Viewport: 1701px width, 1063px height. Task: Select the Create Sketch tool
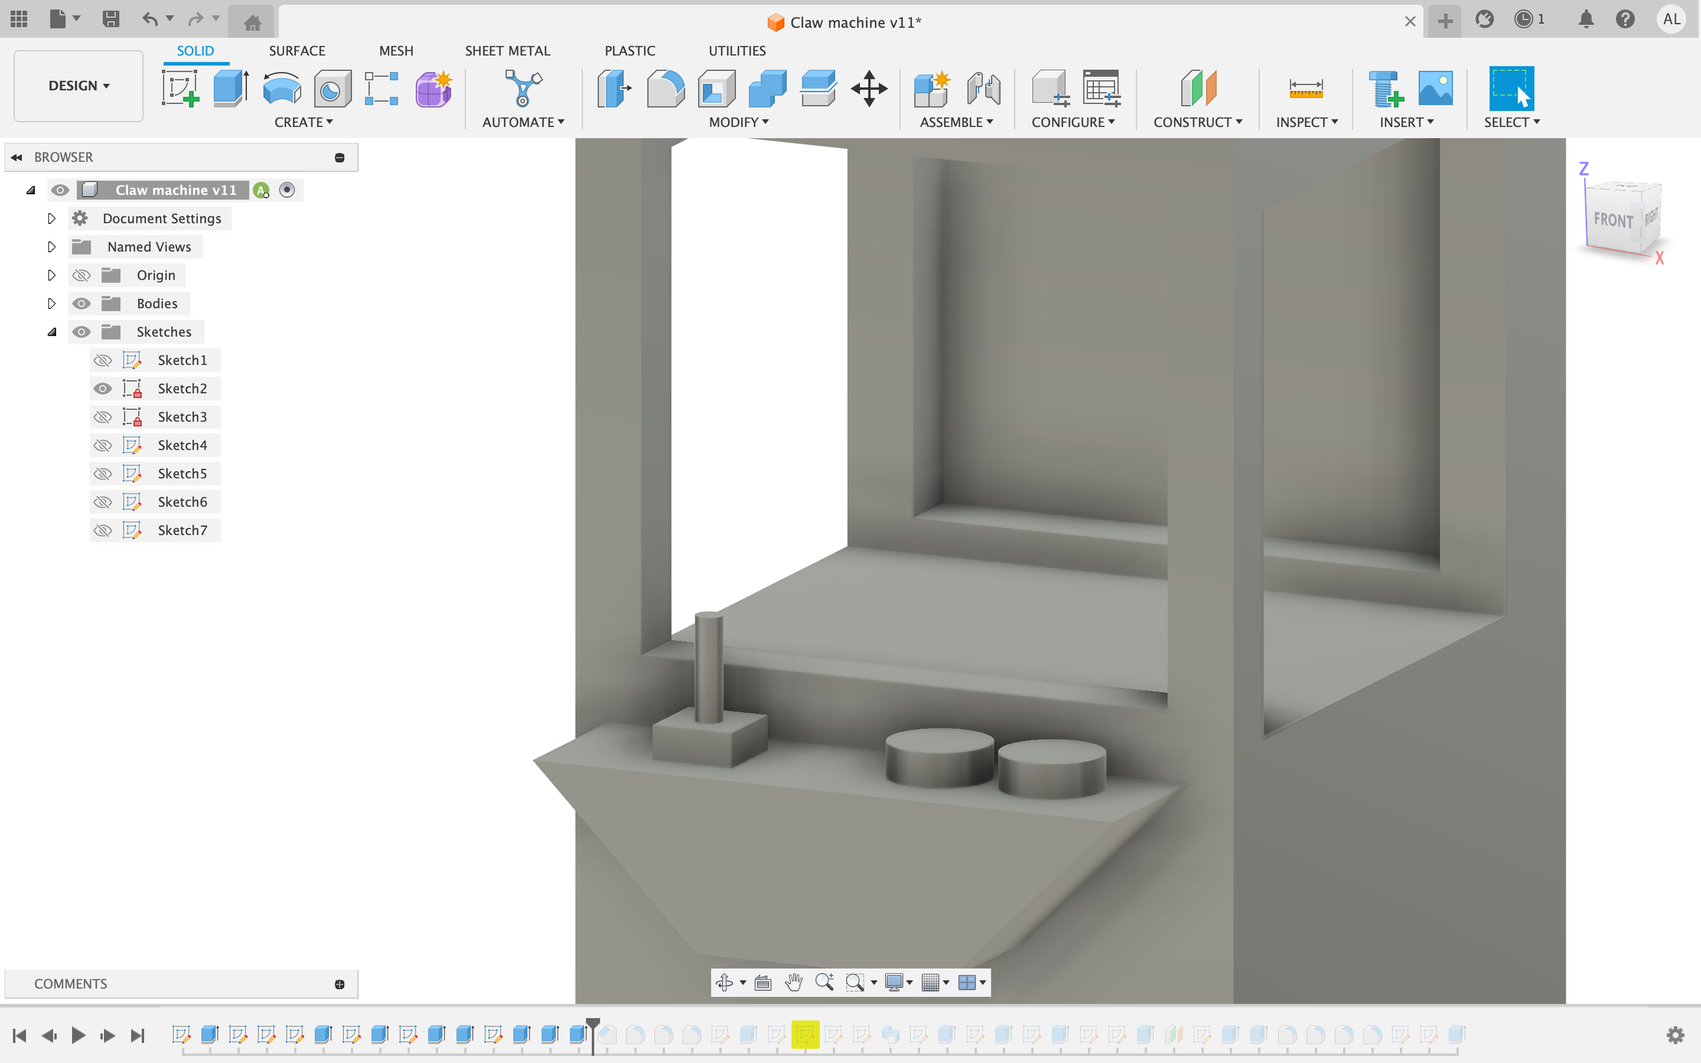tap(180, 88)
